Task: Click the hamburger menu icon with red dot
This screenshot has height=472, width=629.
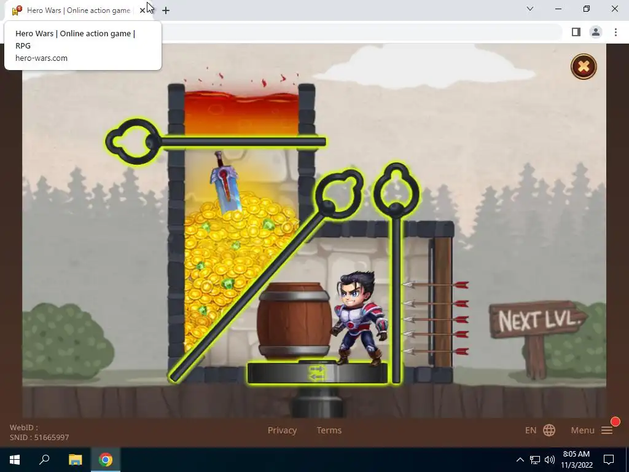Action: 607,430
